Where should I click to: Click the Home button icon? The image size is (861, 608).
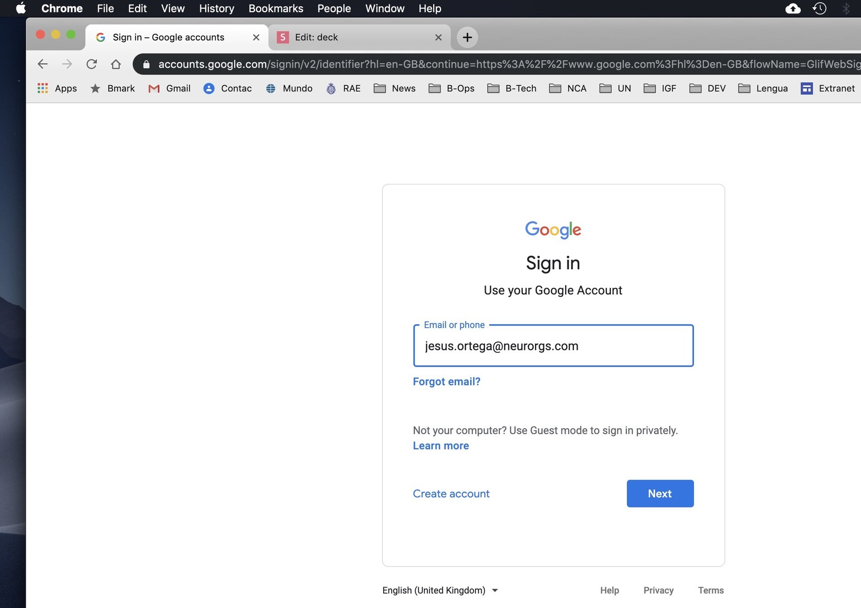[116, 64]
